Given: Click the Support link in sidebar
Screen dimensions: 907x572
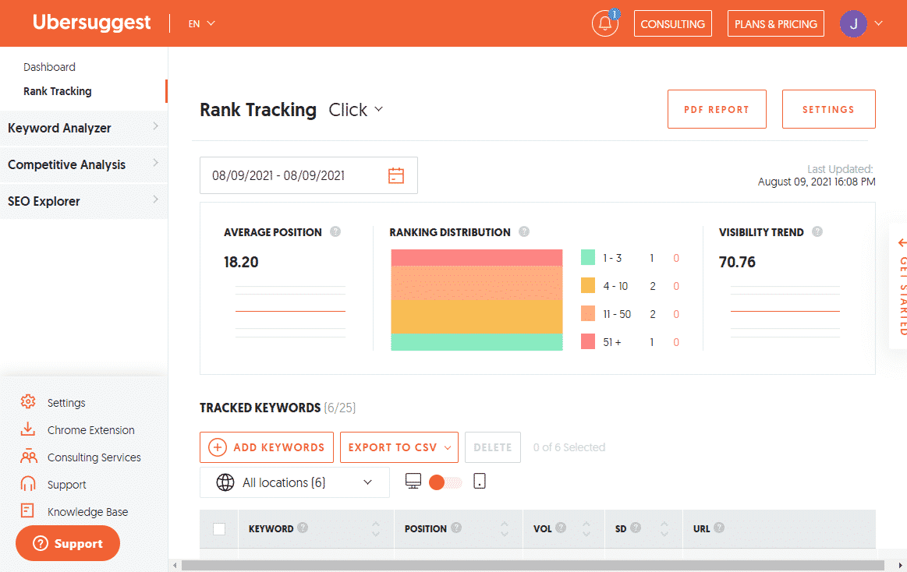Looking at the screenshot, I should click(x=66, y=485).
